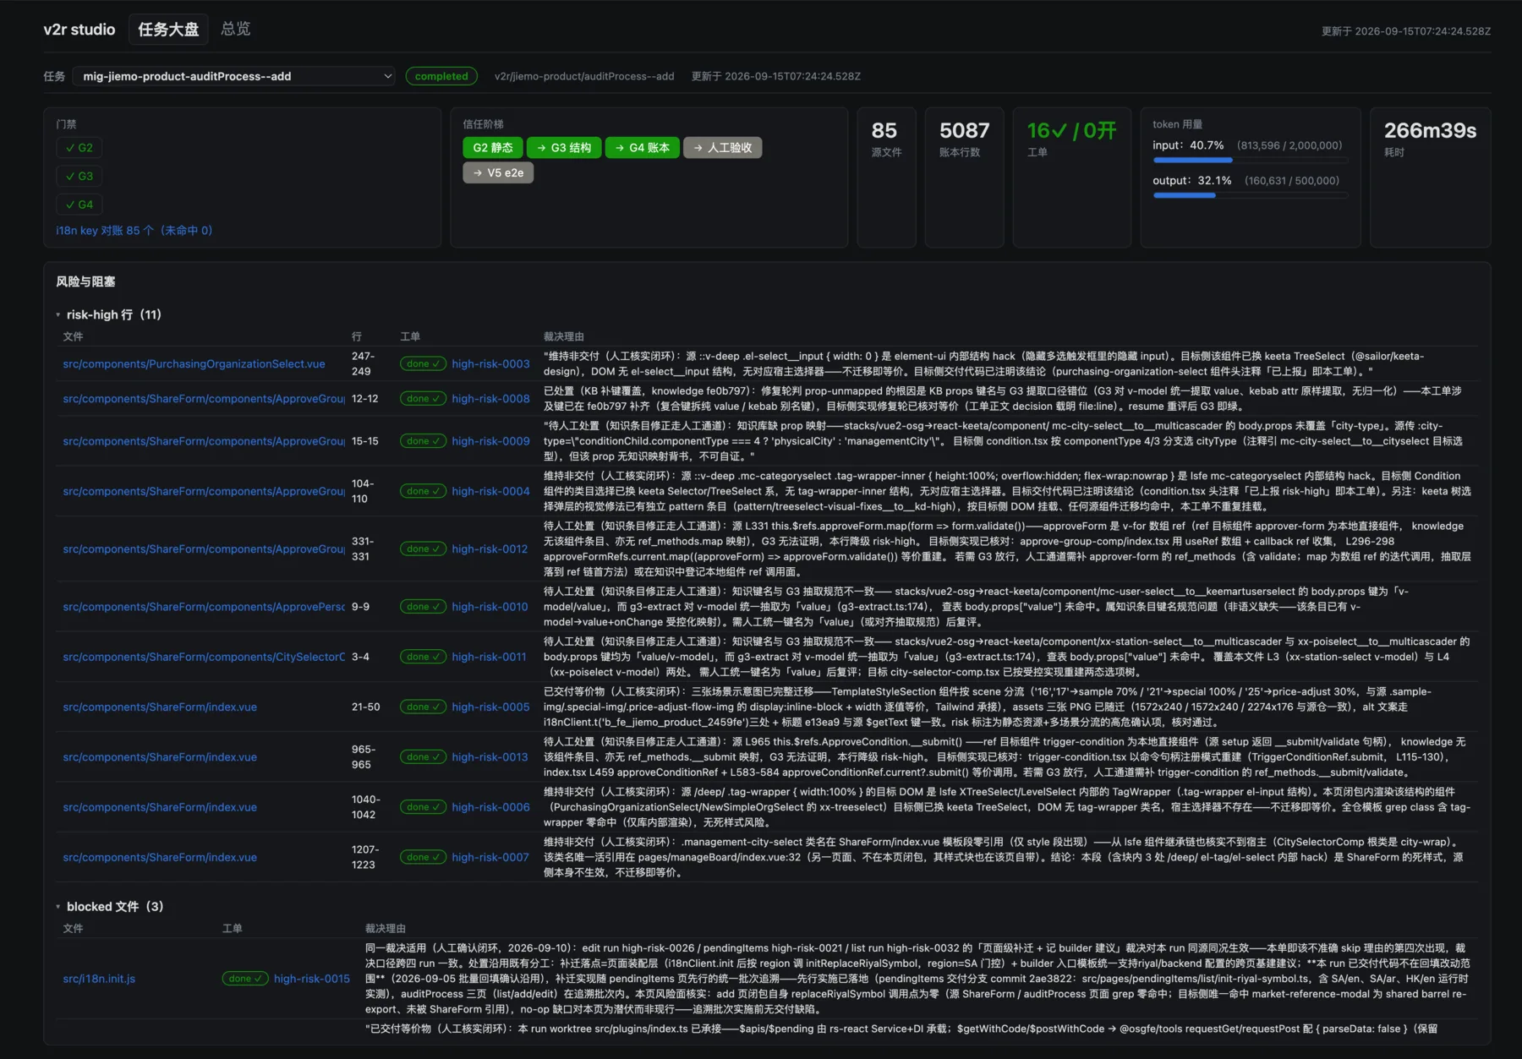
Task: Click done badge beside high-risk-0004
Action: tap(423, 491)
